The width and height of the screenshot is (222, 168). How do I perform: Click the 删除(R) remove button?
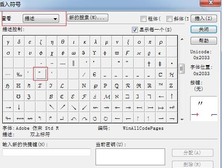[x=192, y=164]
